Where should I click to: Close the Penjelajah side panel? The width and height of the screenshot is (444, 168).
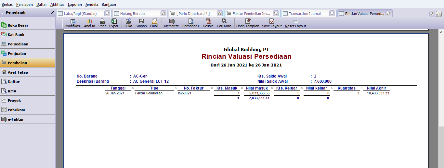53,12
